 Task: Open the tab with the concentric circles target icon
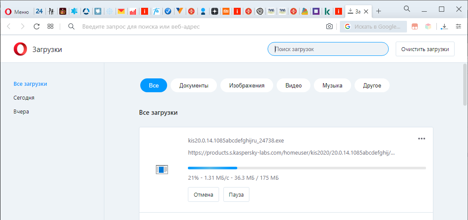coord(260,12)
